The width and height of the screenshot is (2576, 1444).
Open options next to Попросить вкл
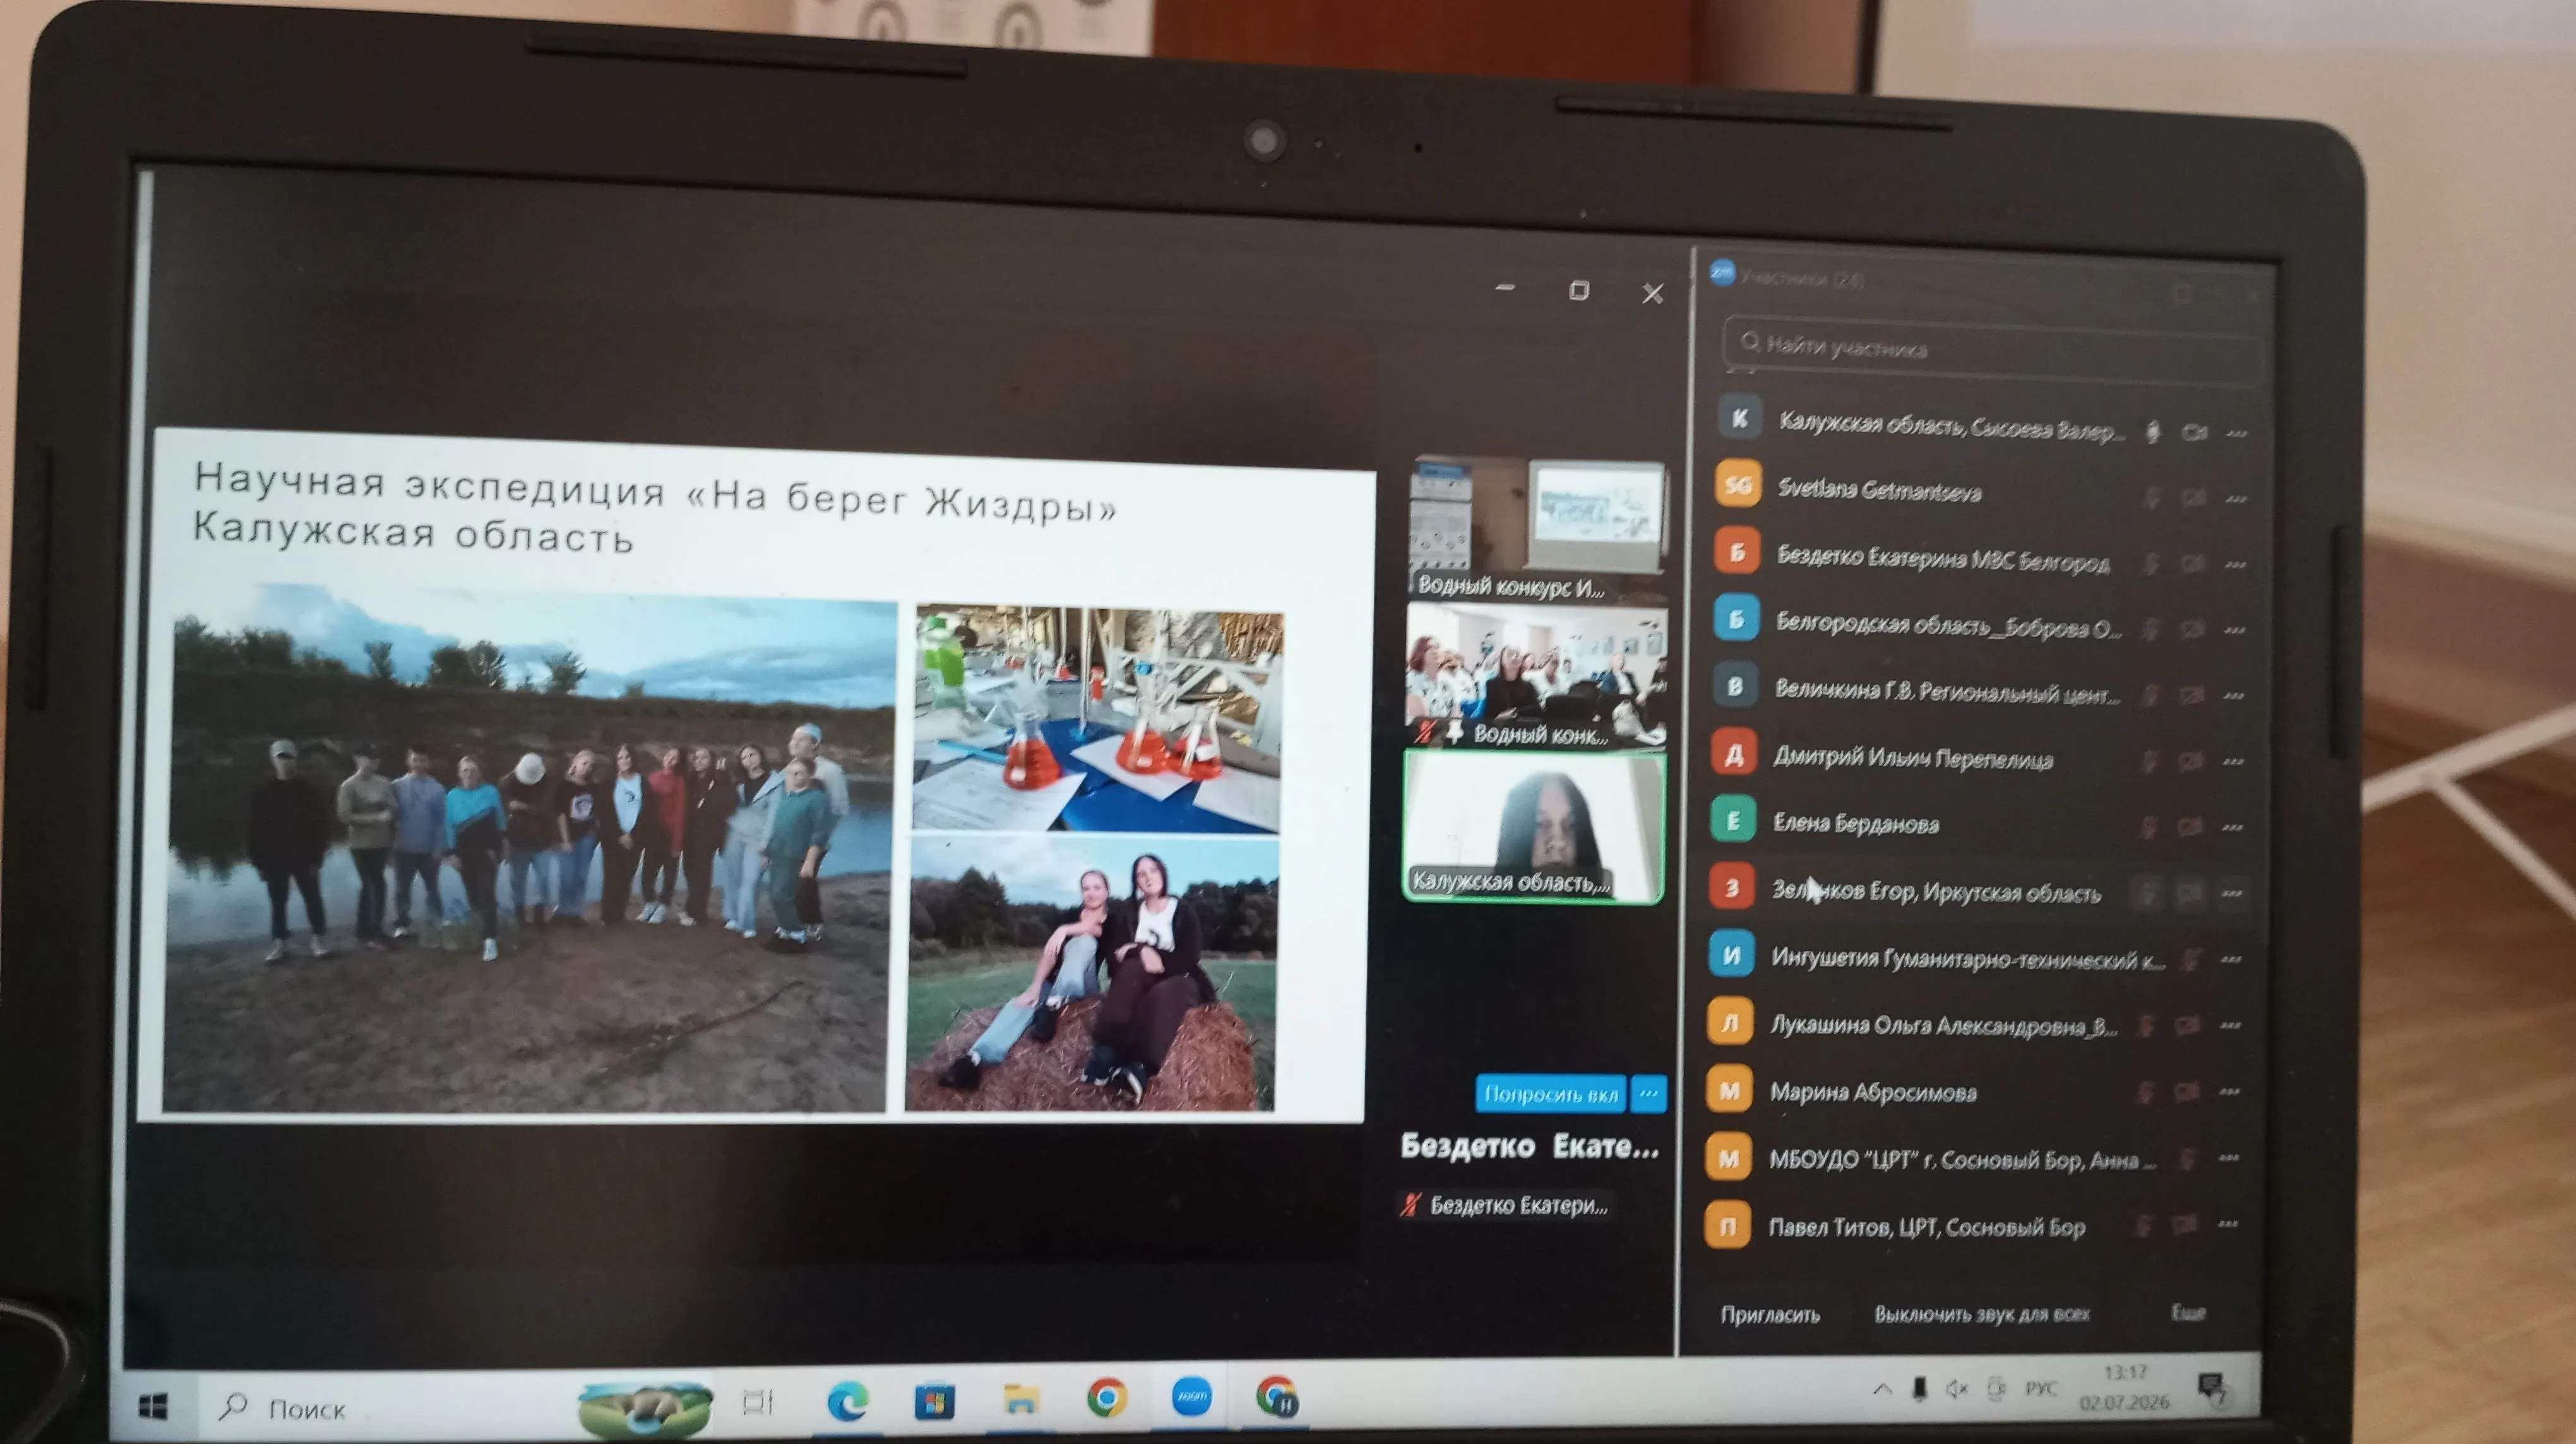point(1649,1093)
